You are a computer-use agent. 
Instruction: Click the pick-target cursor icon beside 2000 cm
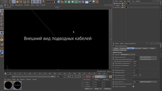pos(140,75)
